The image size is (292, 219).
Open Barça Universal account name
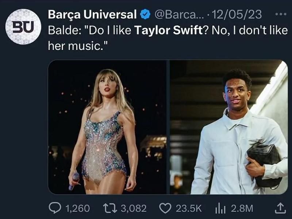(92, 14)
